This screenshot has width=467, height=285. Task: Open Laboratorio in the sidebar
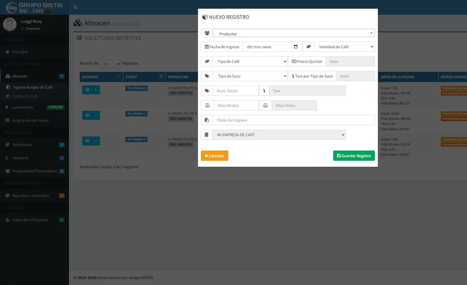tap(34, 107)
